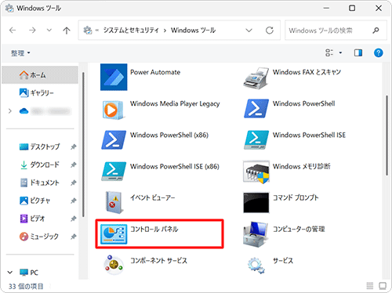Viewport: 392px width, 293px height.
Task: Click the view layout button
Action: 329,52
